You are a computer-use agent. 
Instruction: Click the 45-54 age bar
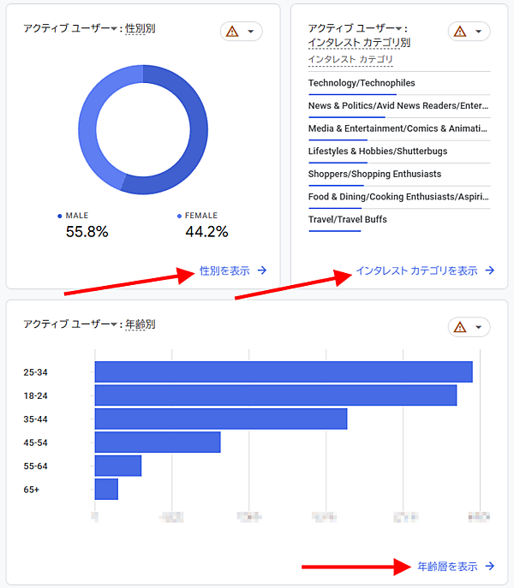158,442
